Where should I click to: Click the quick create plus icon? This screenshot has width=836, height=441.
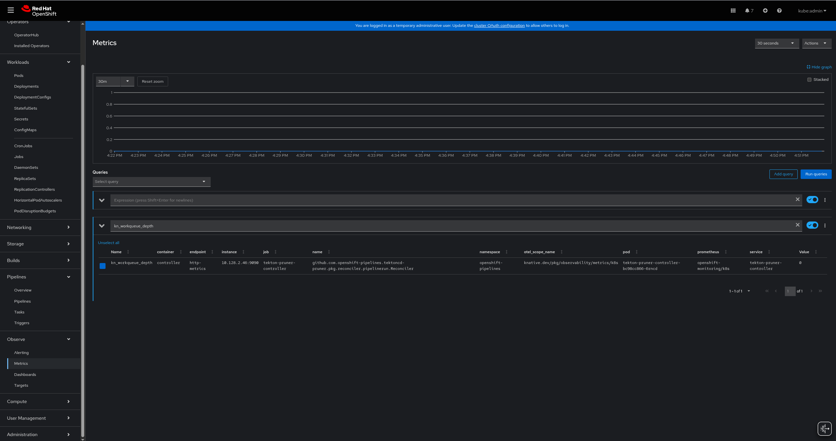765,10
